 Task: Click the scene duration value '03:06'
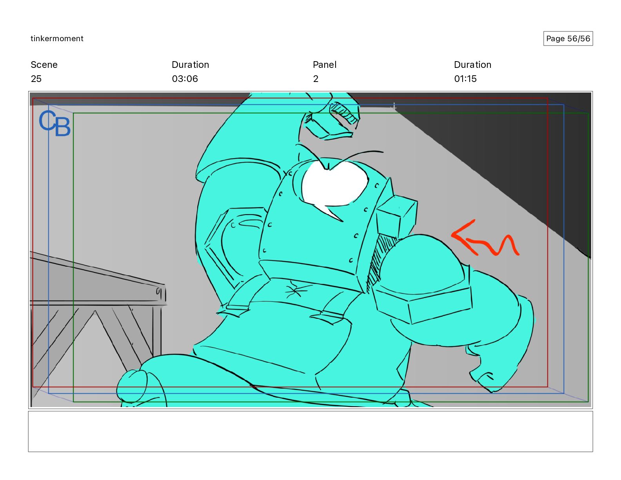coord(185,79)
